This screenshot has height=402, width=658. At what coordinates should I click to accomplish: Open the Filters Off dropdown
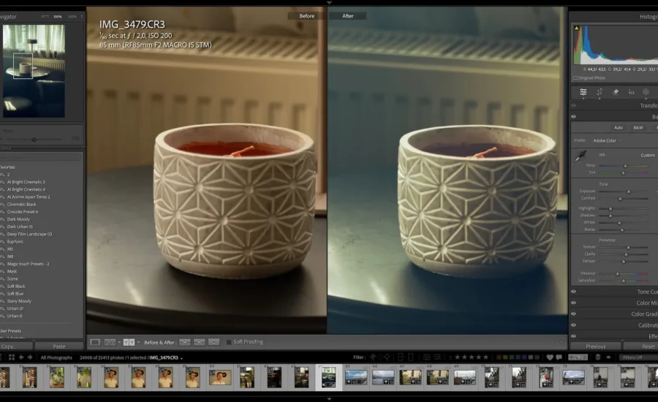pyautogui.click(x=635, y=357)
